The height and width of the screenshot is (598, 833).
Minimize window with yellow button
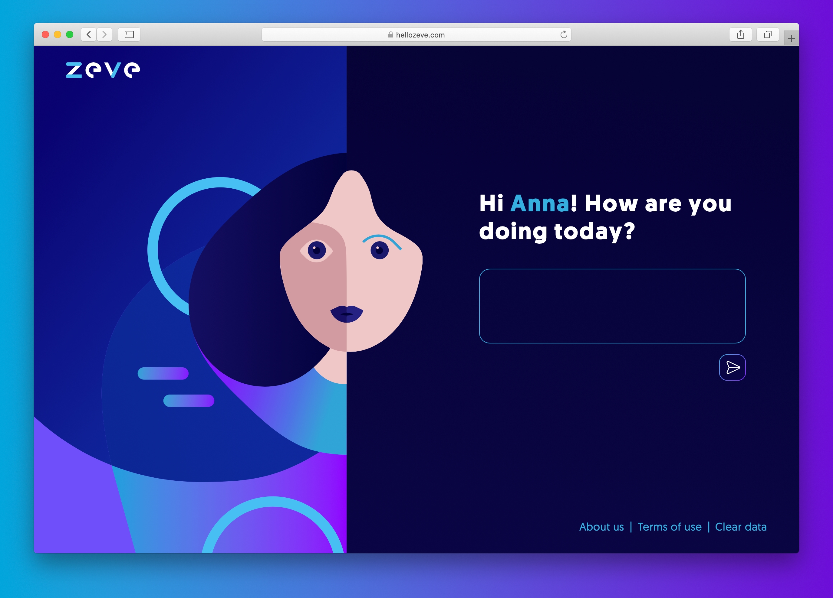58,34
